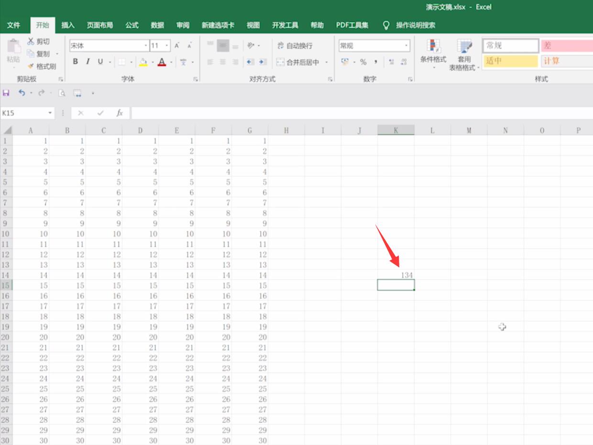Click Merge & Center (合并后居中) button

(x=297, y=62)
